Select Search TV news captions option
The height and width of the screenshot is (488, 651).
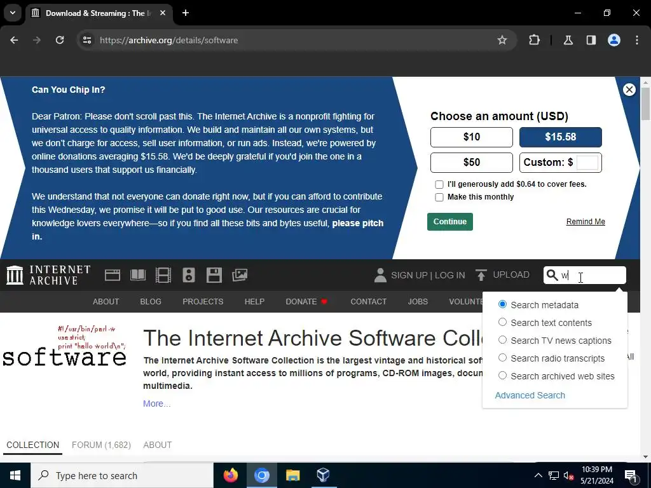coord(502,340)
